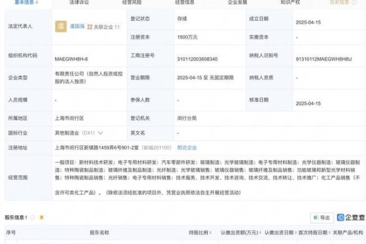Open the 法律诉讼 tab
The width and height of the screenshot is (366, 244).
(x=79, y=2)
